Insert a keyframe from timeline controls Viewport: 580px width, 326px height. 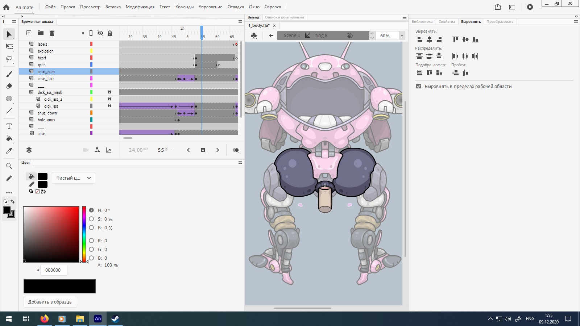point(203,150)
